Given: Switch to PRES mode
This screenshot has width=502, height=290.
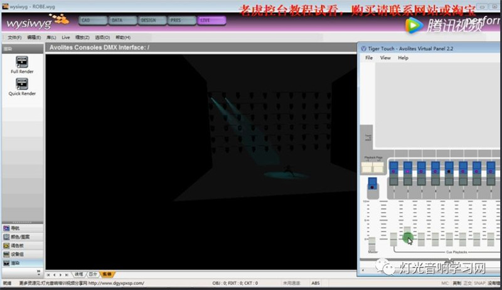Looking at the screenshot, I should coord(182,21).
